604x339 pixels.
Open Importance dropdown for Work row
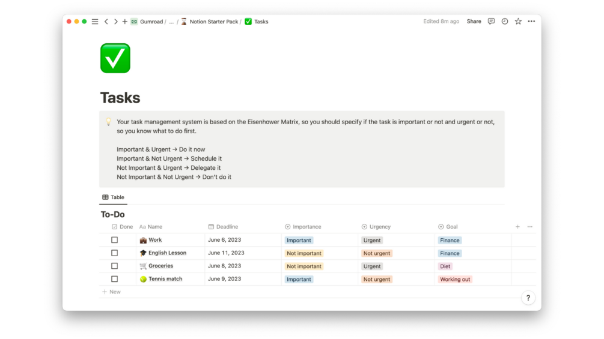click(x=299, y=240)
